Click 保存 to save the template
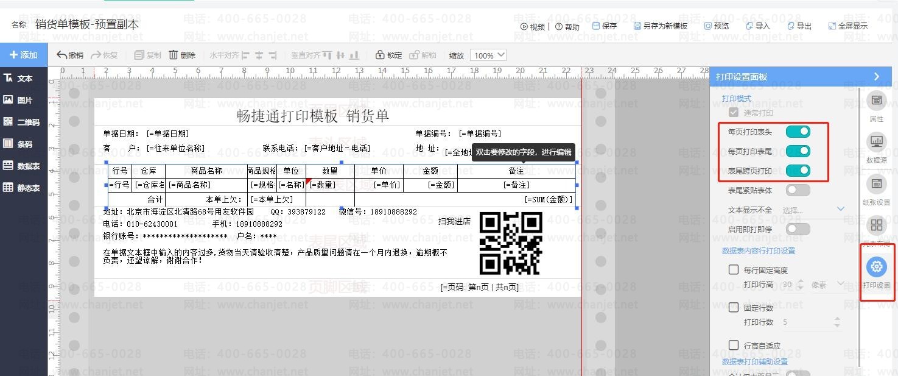 coord(605,26)
